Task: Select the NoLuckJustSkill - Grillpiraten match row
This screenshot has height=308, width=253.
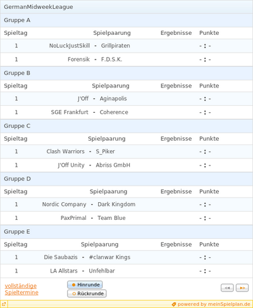Action: (126, 46)
